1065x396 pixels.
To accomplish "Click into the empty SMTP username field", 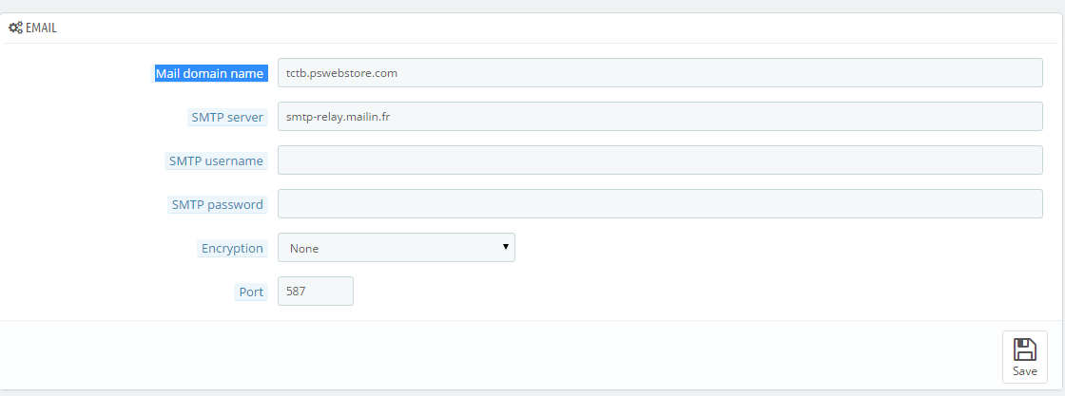I will (660, 160).
